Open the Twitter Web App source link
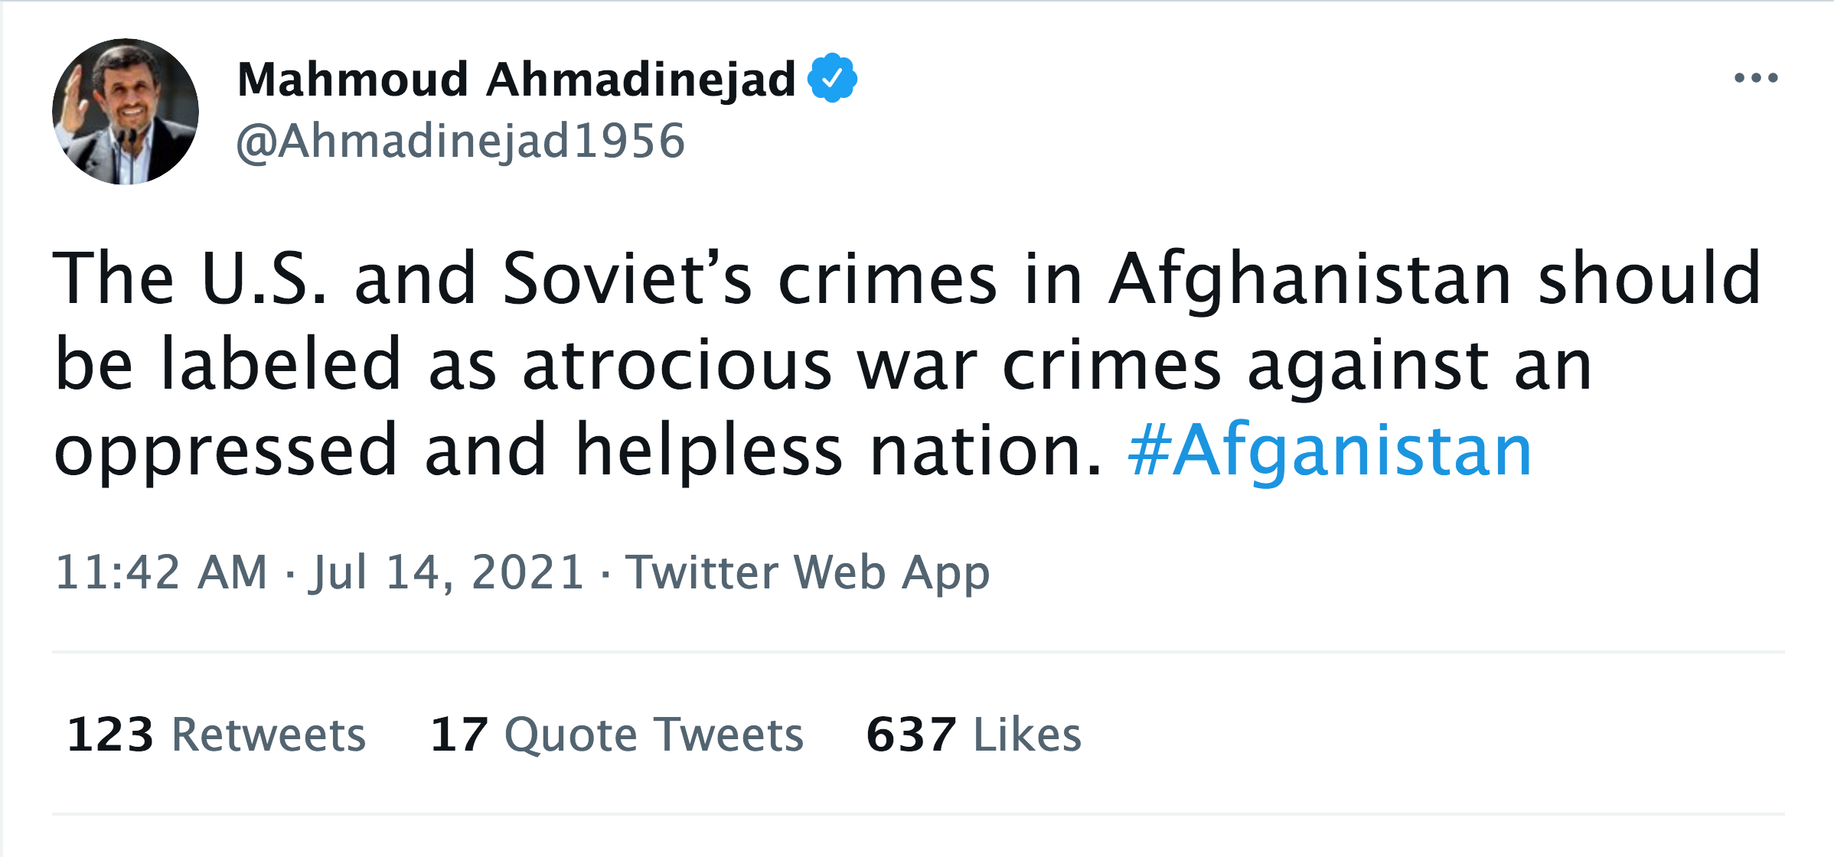This screenshot has height=857, width=1834. (x=808, y=572)
